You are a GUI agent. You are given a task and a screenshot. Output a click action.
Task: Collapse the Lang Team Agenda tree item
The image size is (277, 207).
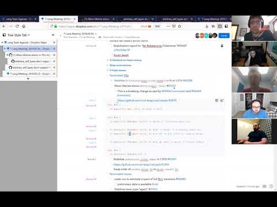pyautogui.click(x=2, y=43)
